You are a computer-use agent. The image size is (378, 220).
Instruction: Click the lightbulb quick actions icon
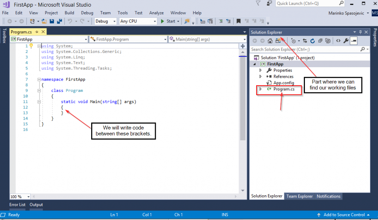[31, 46]
